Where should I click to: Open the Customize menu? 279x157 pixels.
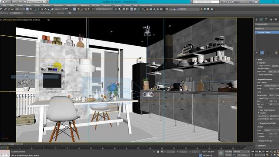pyautogui.click(x=106, y=5)
